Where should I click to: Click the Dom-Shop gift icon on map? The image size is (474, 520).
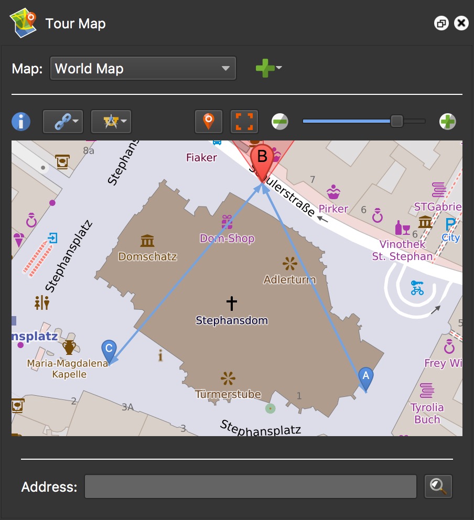point(227,222)
